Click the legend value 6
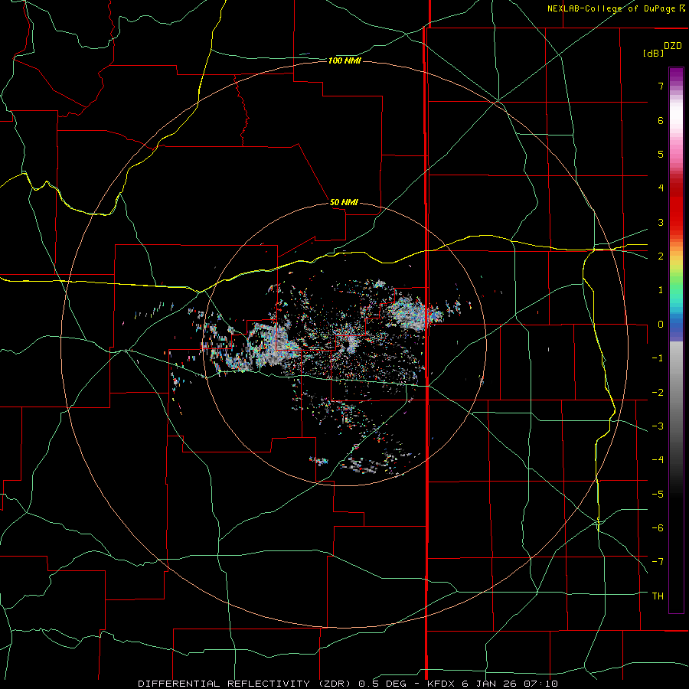 661,120
